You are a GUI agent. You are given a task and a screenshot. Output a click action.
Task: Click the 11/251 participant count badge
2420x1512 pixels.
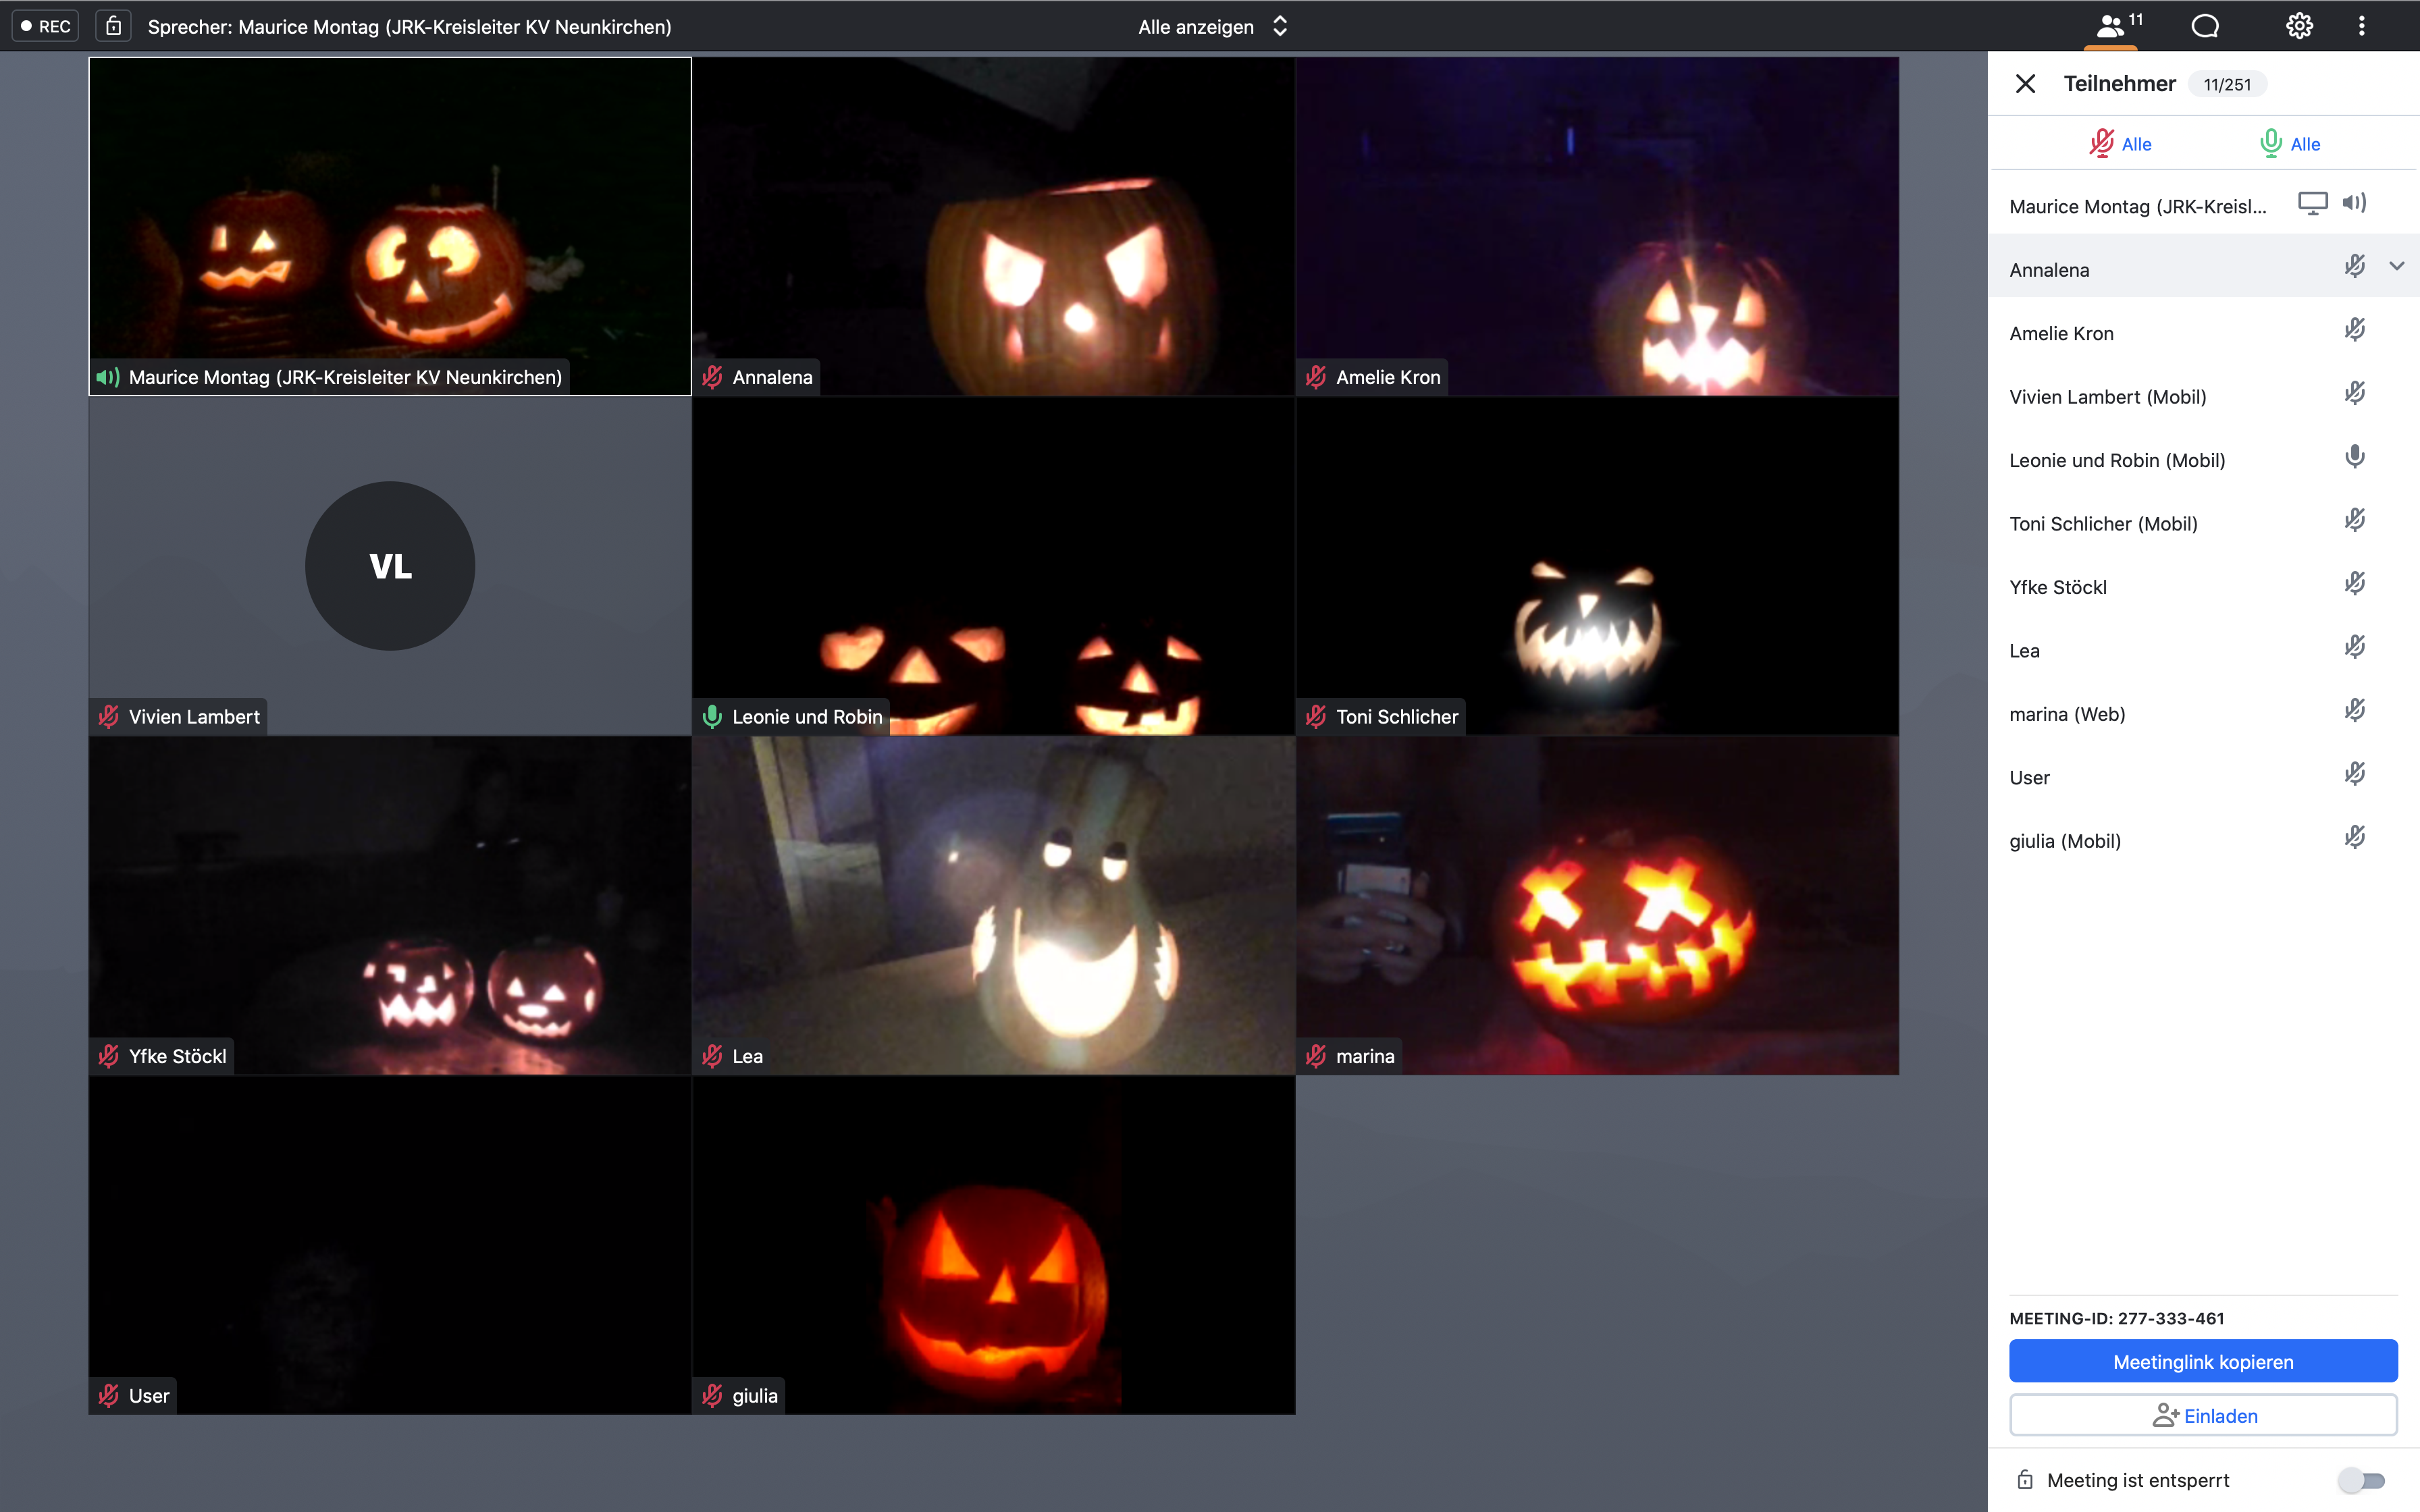[x=2227, y=84]
